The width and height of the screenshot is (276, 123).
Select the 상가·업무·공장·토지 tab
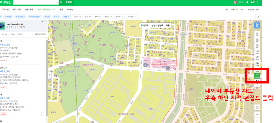(x=46, y=9)
